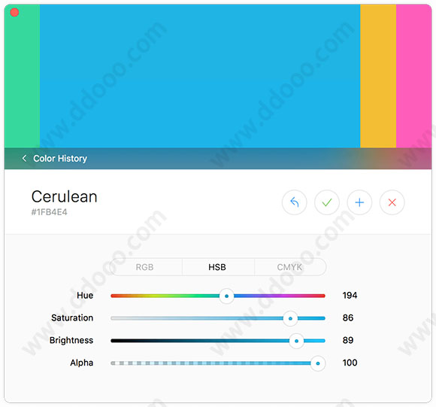
Task: Go back via Color History chevron
Action: click(24, 158)
